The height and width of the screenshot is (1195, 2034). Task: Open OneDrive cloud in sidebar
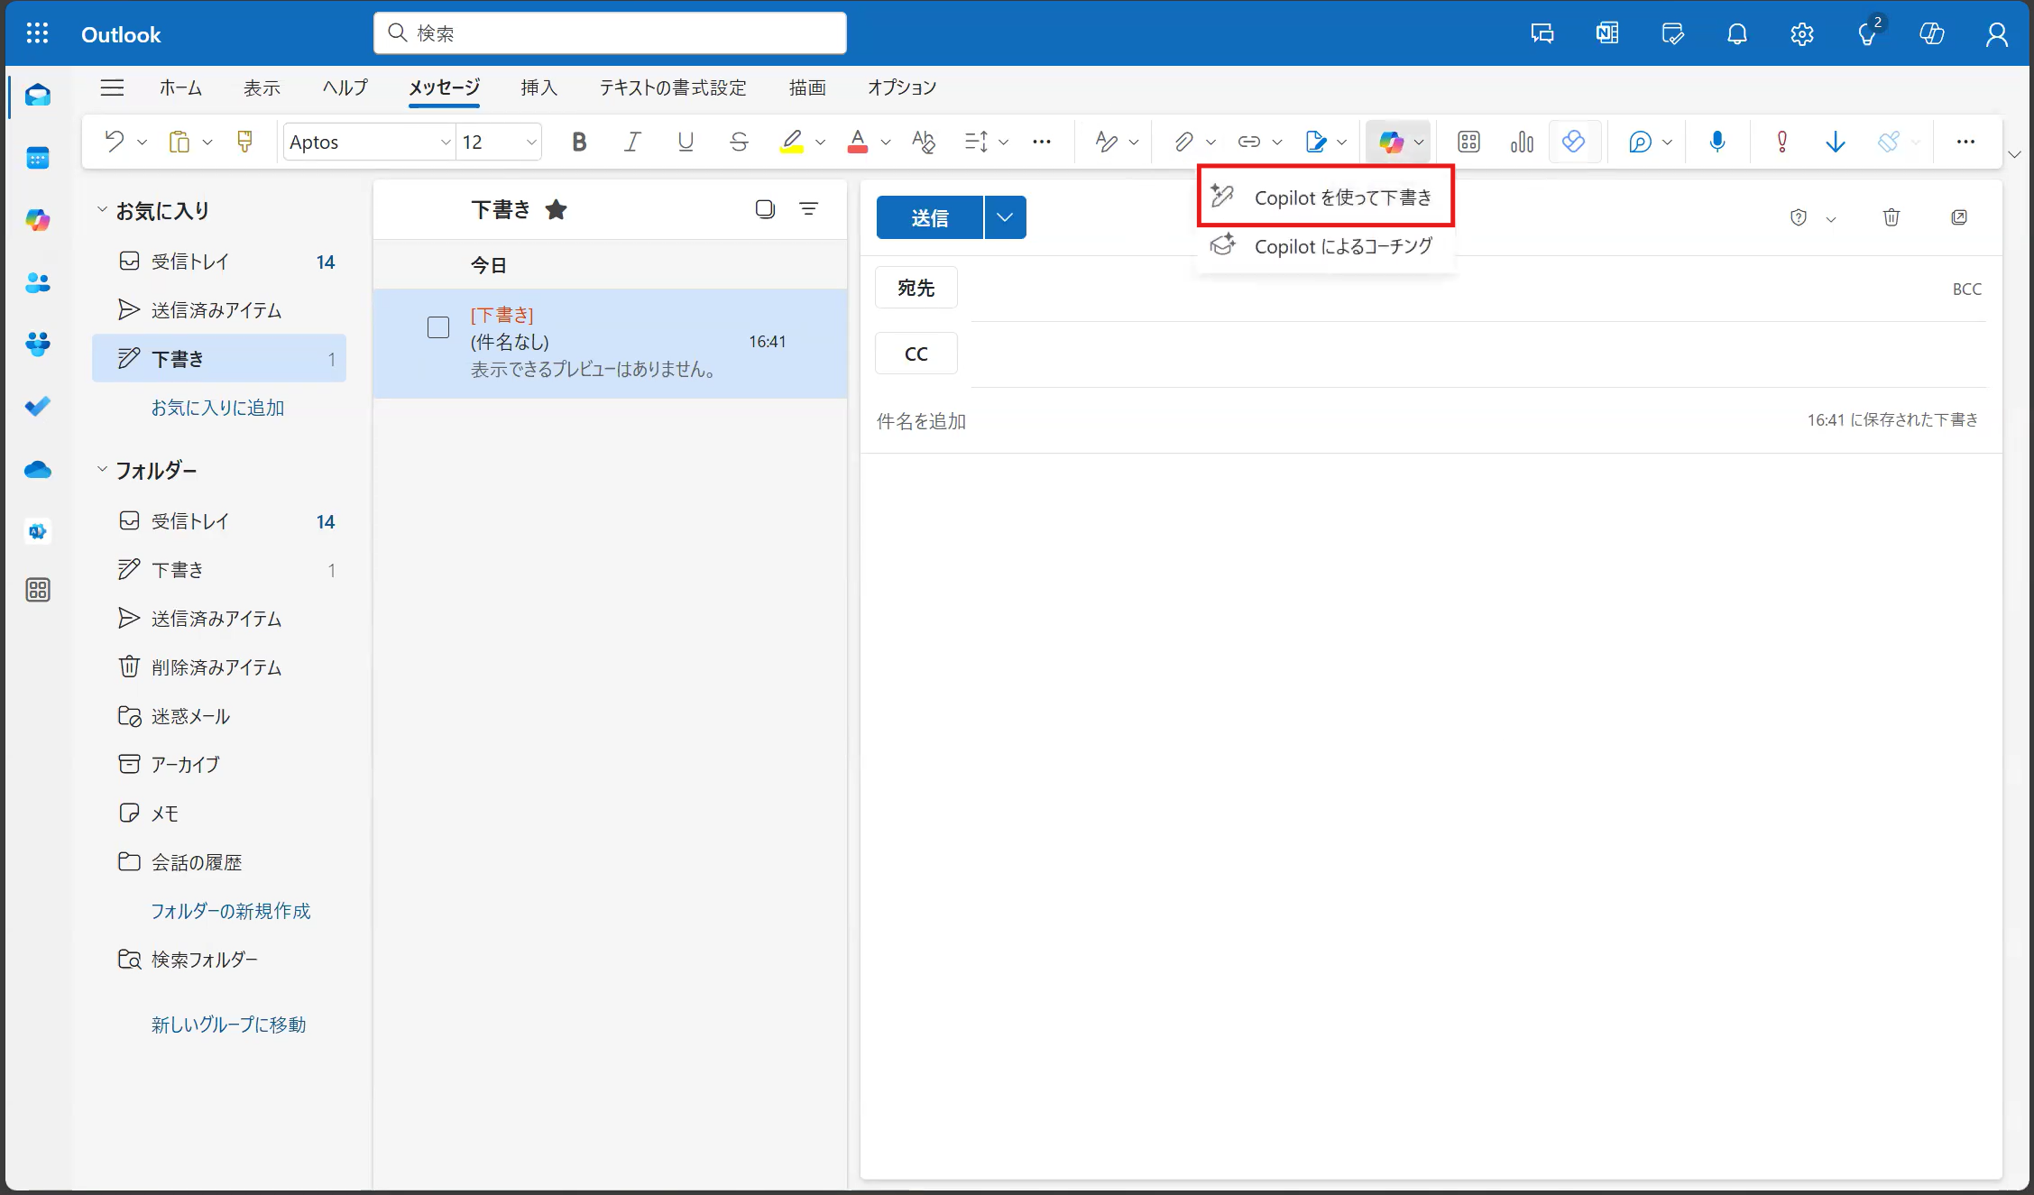pyautogui.click(x=38, y=469)
